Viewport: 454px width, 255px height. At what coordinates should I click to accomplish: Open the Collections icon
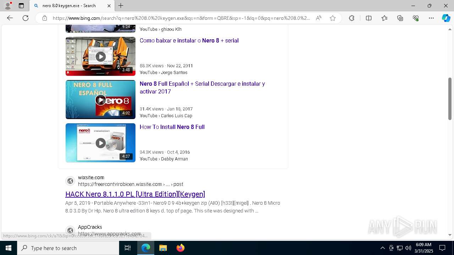pos(400,18)
